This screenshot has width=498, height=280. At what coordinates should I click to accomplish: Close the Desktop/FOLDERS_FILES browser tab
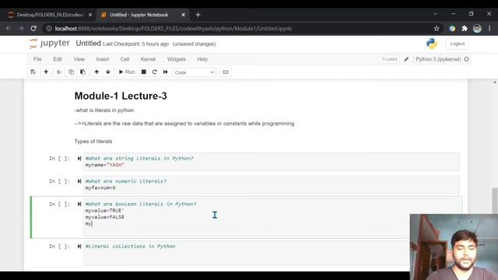click(x=90, y=15)
